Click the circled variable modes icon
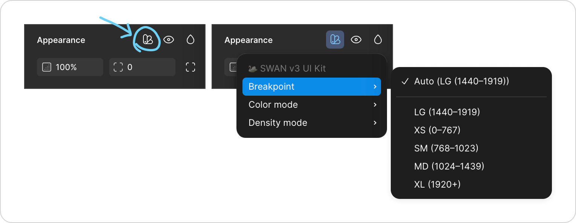This screenshot has width=576, height=223. click(x=148, y=40)
